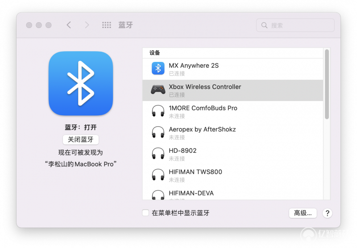Click 已连接 status under MX Anywhere 2S
This screenshot has width=357, height=248.
[x=177, y=73]
